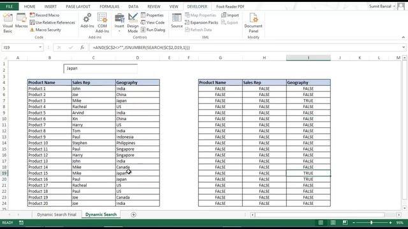This screenshot has height=229, width=408.
Task: Switch to Page Layout view
Action: pos(333,223)
